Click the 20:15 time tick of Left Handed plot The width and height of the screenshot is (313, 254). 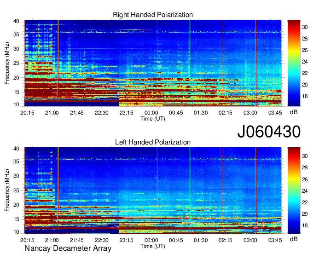coord(27,240)
